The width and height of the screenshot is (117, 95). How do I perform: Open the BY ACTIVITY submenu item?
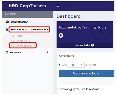23,41
